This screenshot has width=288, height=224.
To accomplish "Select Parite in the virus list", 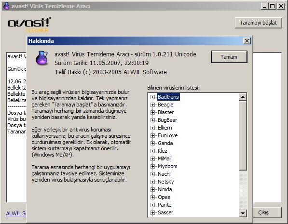I will [165, 205].
